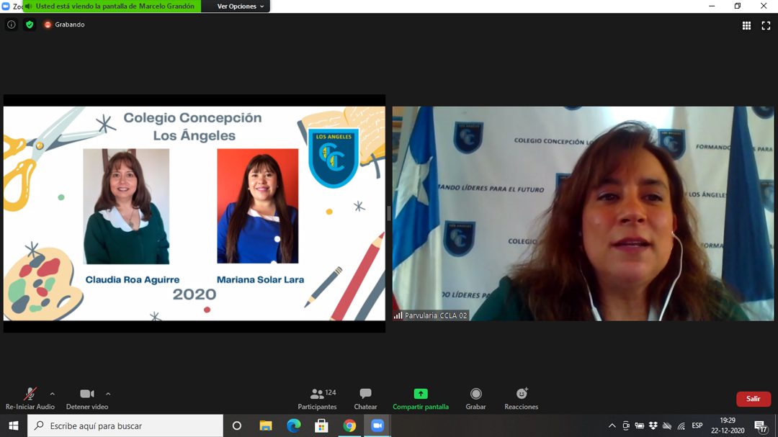Open Google Chrome from taskbar

[x=349, y=425]
